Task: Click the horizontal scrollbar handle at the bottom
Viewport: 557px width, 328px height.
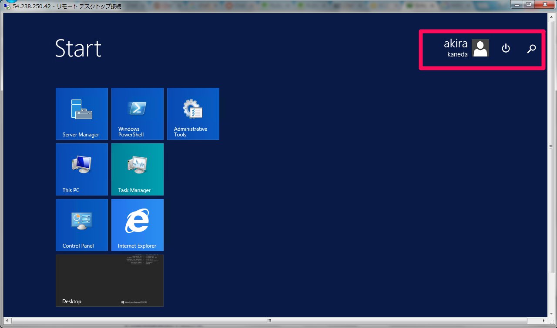Action: [x=269, y=321]
